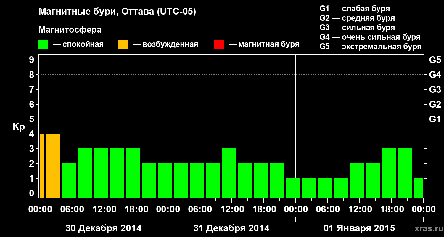Click the green 'спокойная' legend swatch
Screen dimensions: 444x237
[44, 45]
